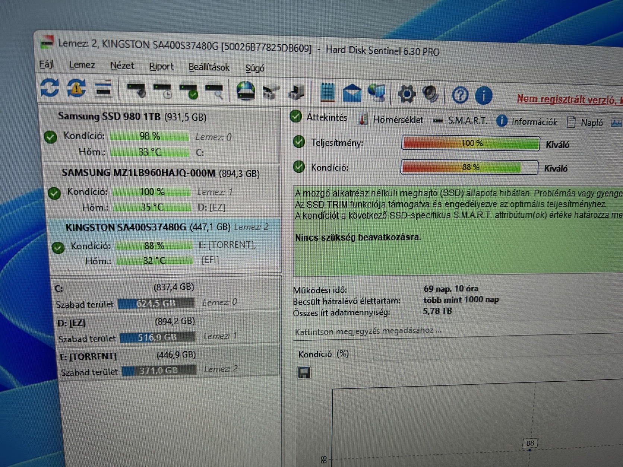Click the right-panel Kondíció 88 % bar

[469, 167]
